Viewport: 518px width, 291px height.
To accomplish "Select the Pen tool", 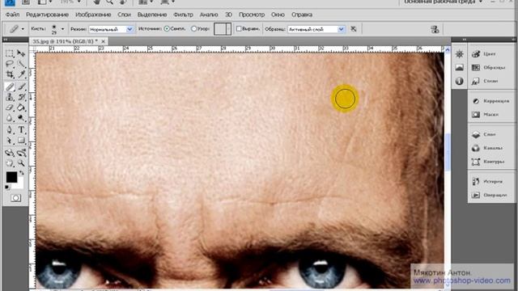I will (x=10, y=130).
